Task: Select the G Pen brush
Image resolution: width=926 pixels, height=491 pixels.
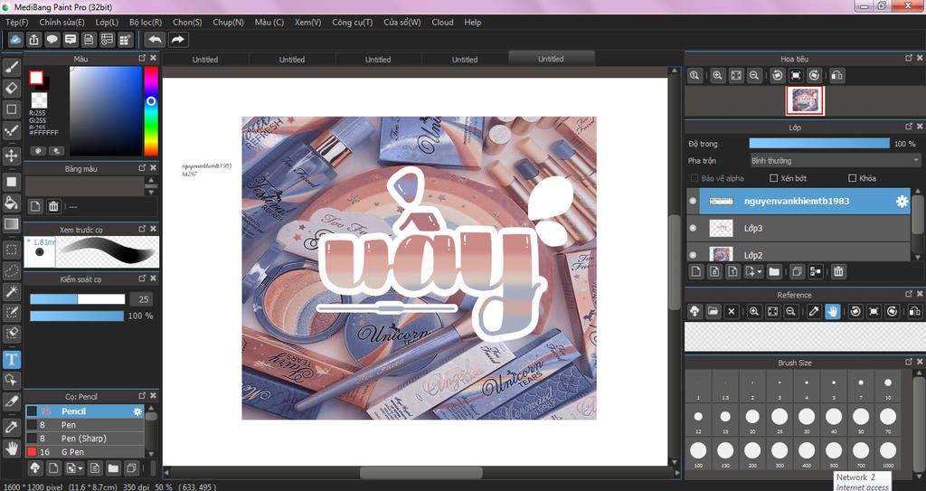Action: (84, 452)
